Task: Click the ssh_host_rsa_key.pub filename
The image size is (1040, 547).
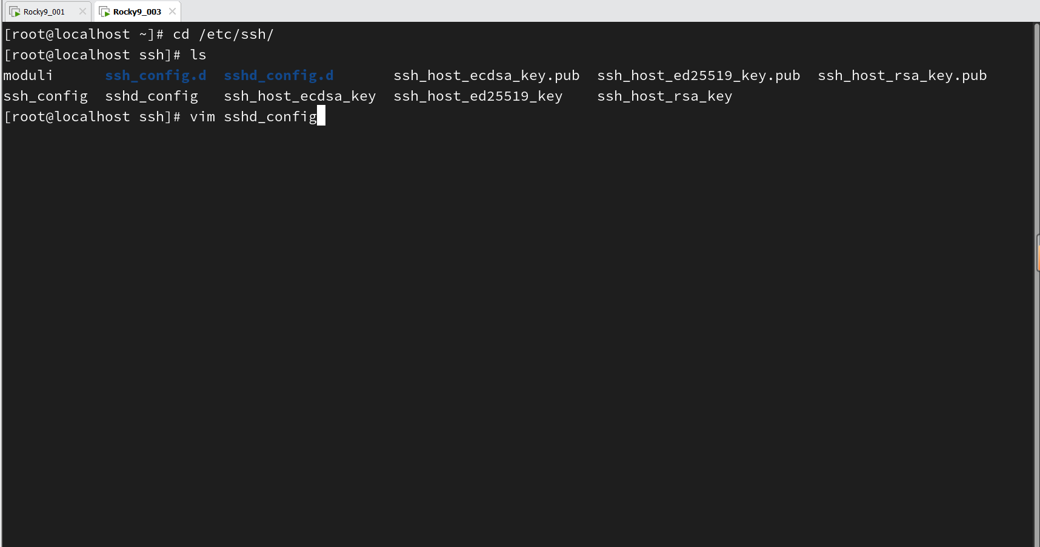Action: coord(902,75)
